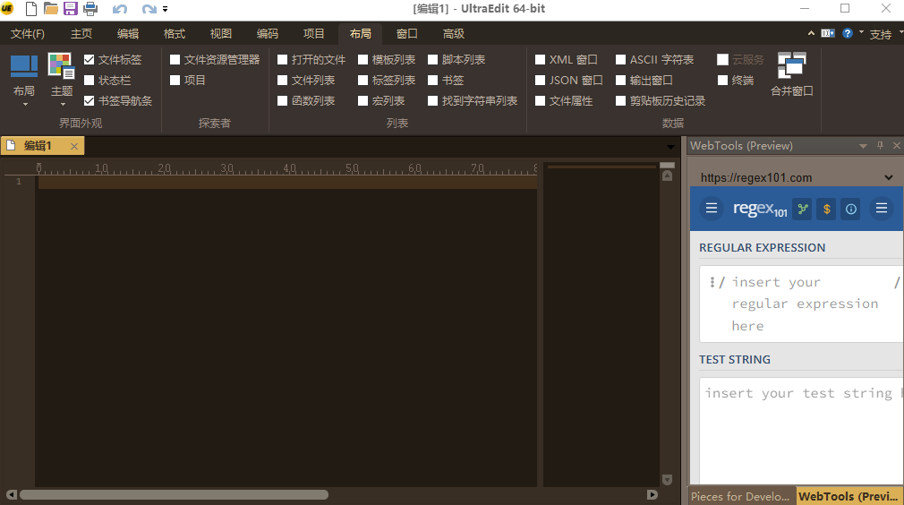Viewport: 904px width, 505px height.
Task: Enable the XML 窗口 checkbox
Action: [x=540, y=59]
